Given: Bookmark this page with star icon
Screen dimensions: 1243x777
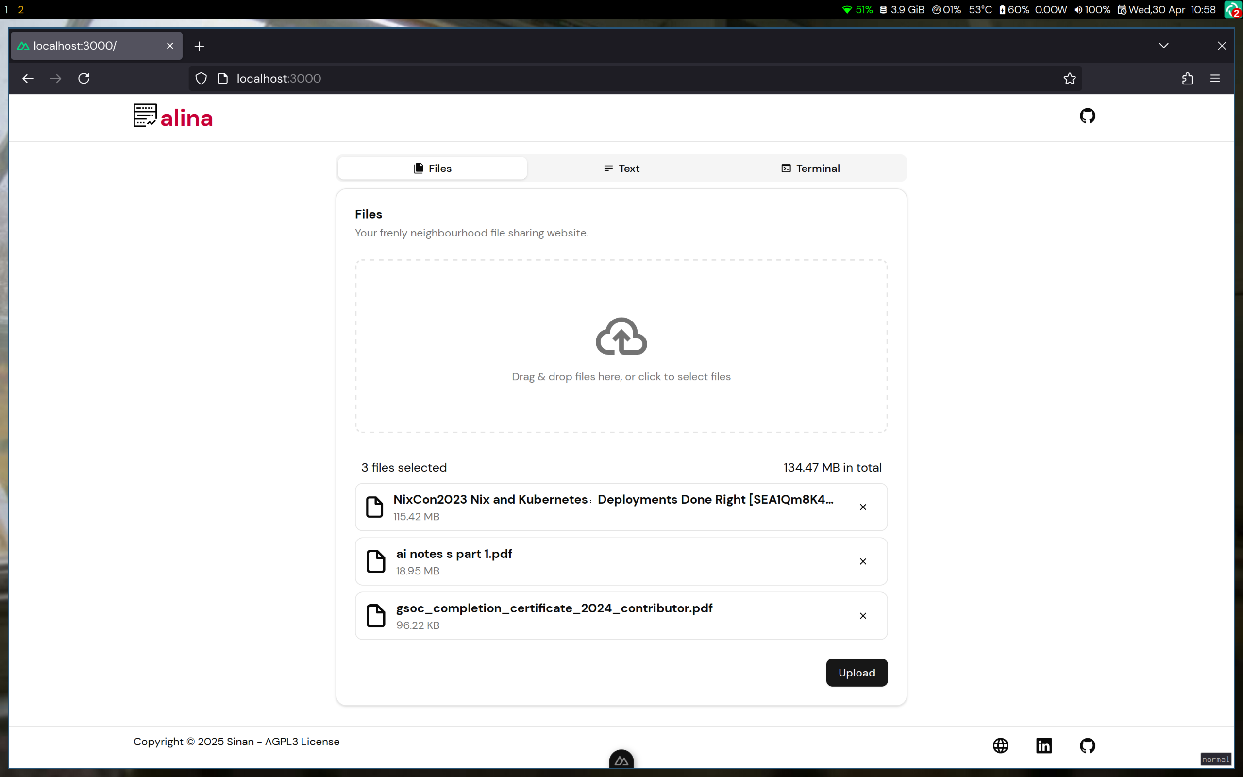Looking at the screenshot, I should (x=1069, y=79).
